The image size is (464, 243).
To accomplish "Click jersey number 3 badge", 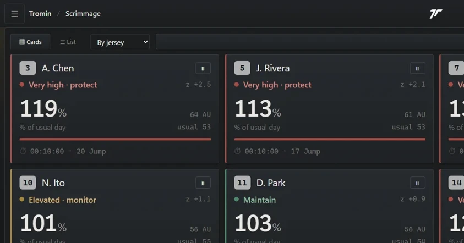I will click(28, 68).
